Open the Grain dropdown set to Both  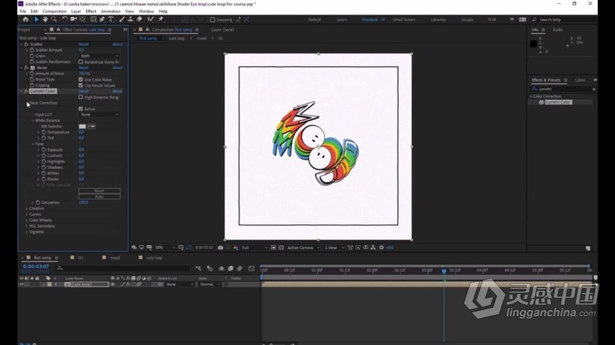click(x=99, y=56)
